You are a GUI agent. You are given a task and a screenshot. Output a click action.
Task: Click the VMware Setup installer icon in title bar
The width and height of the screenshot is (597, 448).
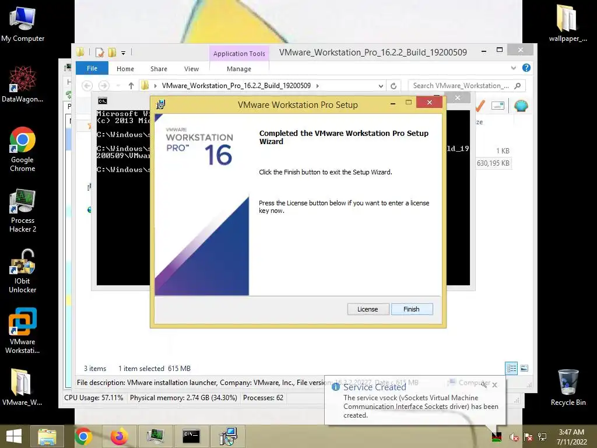(161, 104)
